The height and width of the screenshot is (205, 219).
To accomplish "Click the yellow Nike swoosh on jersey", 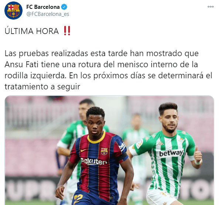I will click(83, 150).
